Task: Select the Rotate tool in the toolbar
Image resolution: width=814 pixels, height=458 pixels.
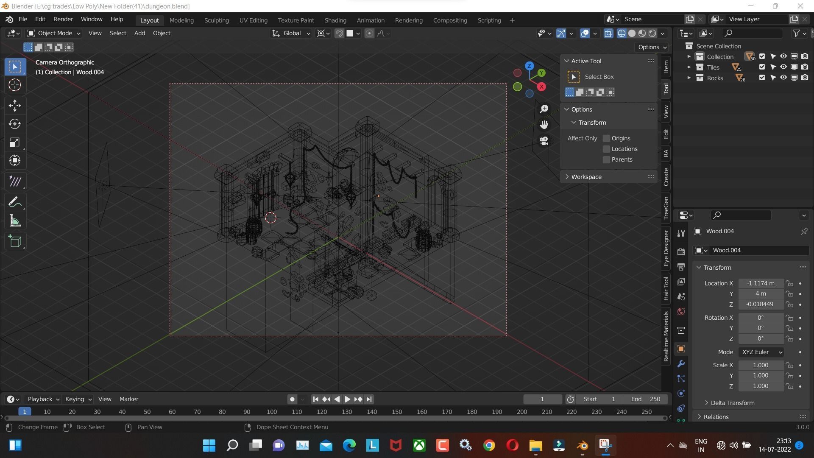Action: [x=14, y=124]
